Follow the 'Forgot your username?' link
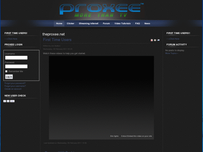The image size is (203, 152). [x=15, y=86]
